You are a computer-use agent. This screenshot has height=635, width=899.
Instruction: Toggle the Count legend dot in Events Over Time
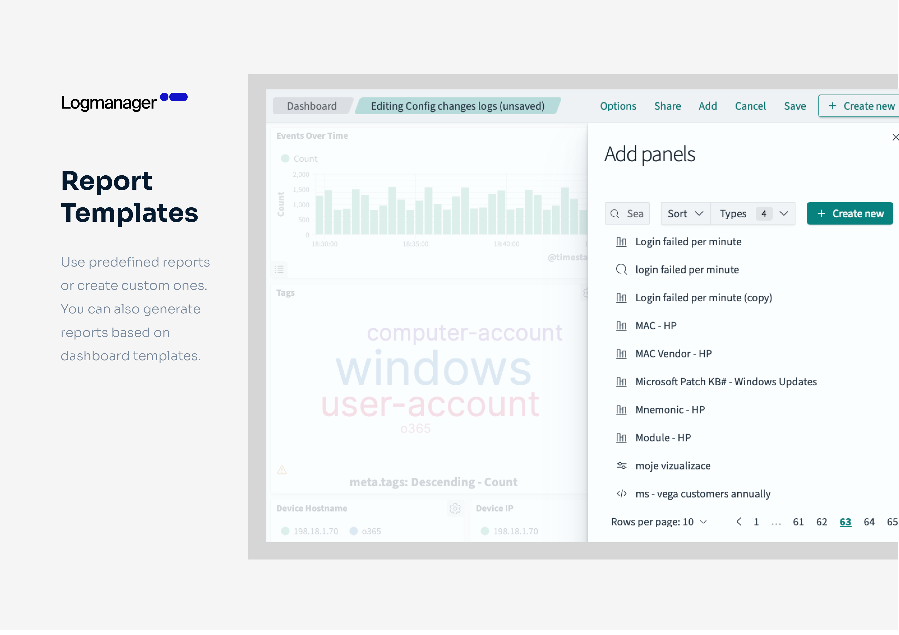coord(285,158)
